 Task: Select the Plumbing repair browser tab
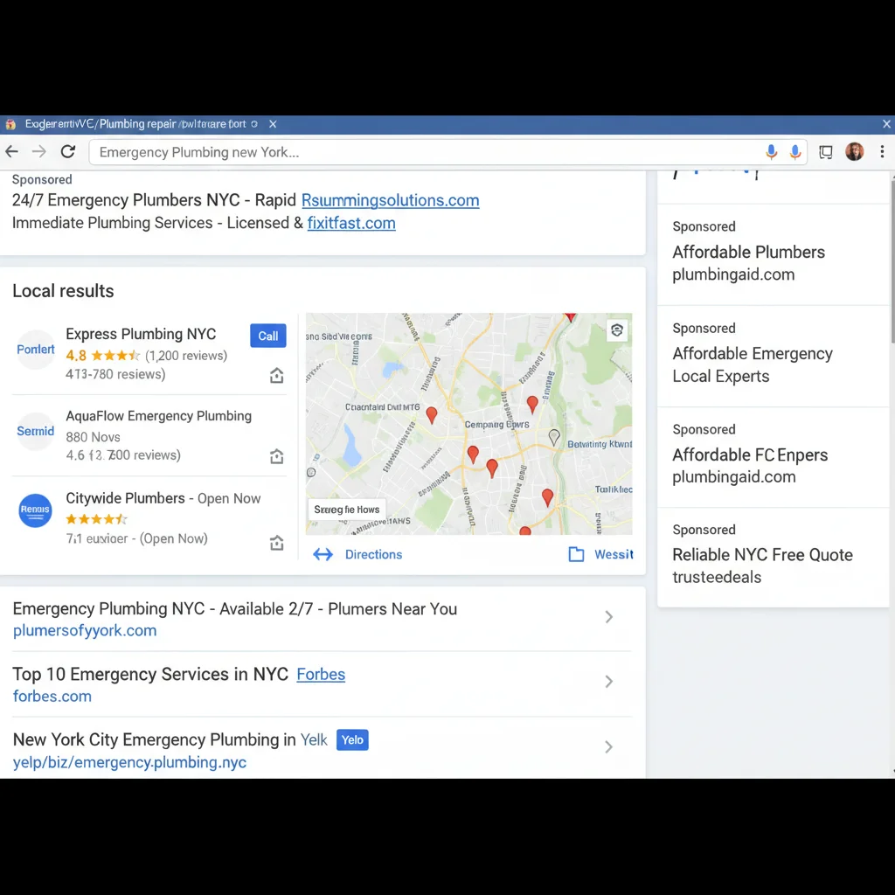[x=135, y=124]
